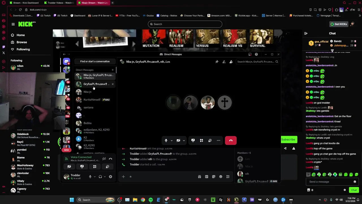
Task: Open Discord help icon
Action: (256, 54)
